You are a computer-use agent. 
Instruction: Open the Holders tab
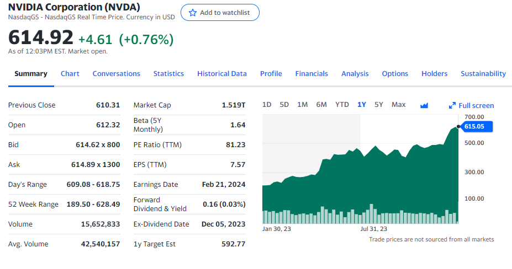[434, 74]
